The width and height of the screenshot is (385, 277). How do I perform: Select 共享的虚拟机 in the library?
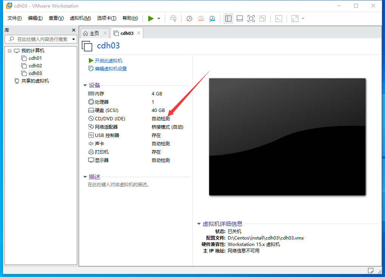point(35,81)
